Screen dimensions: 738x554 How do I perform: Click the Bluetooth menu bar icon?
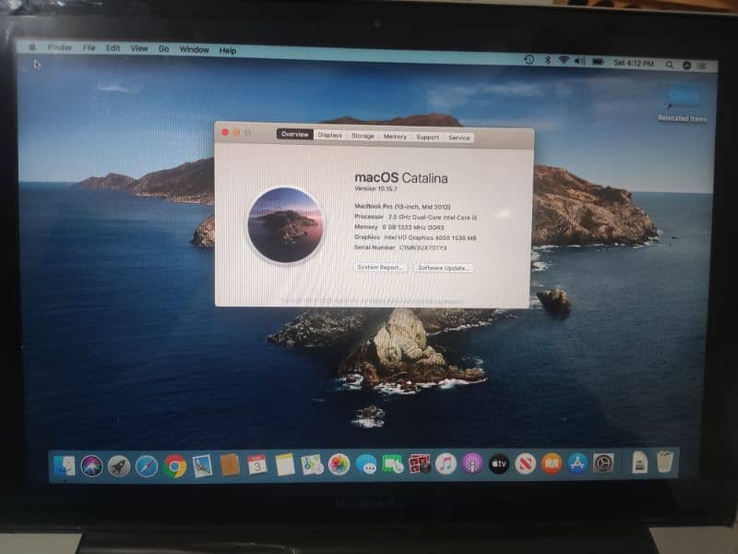(546, 61)
